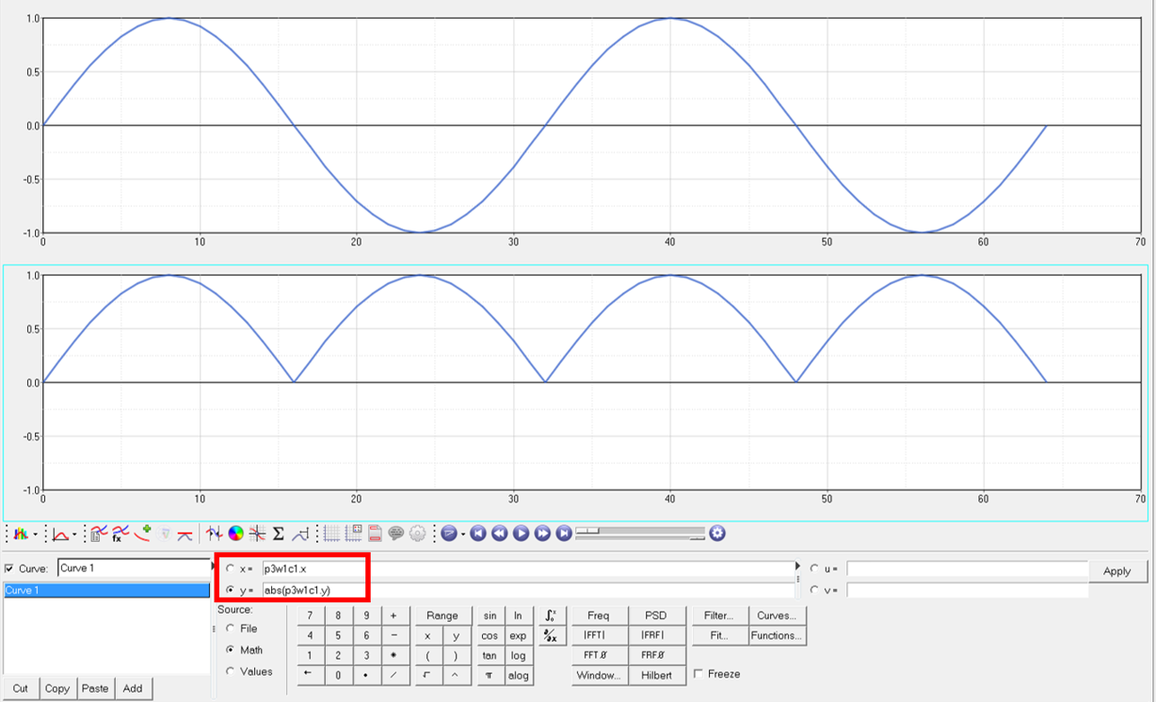Open the Window... function dialog
The height and width of the screenshot is (702, 1156).
(599, 676)
